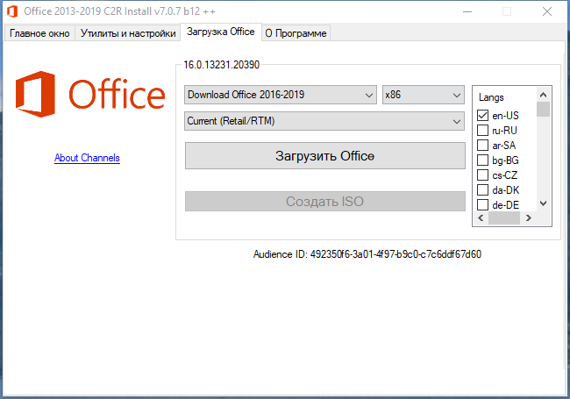Minimize the C2R Install window
This screenshot has height=399, width=570.
(467, 11)
